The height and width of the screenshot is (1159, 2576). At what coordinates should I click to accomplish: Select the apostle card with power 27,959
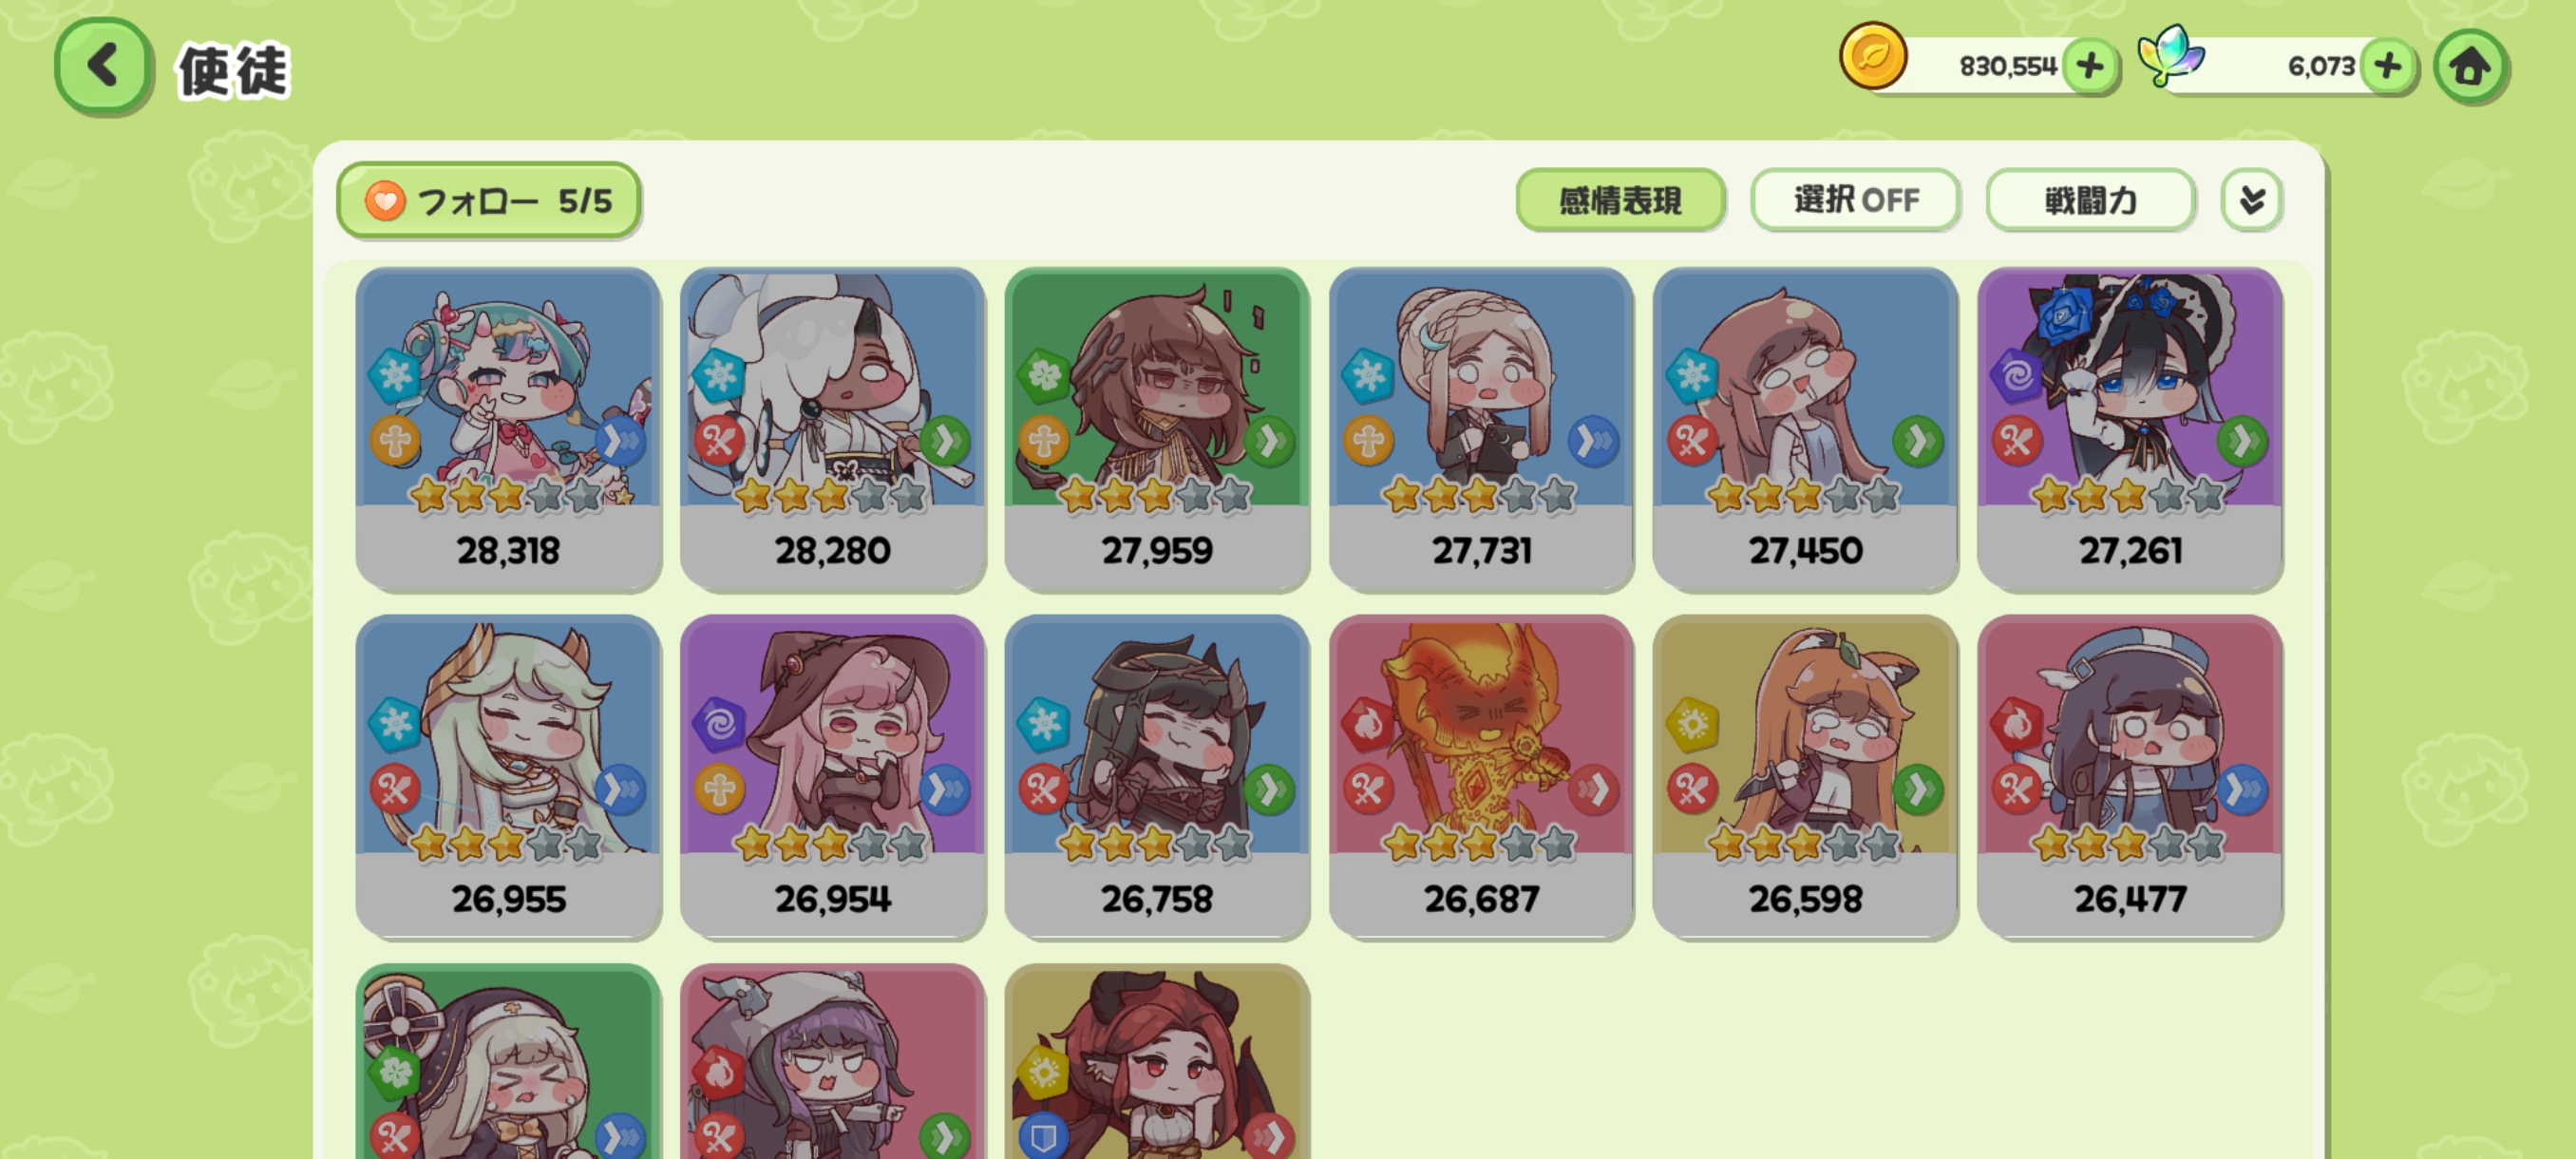[1157, 429]
